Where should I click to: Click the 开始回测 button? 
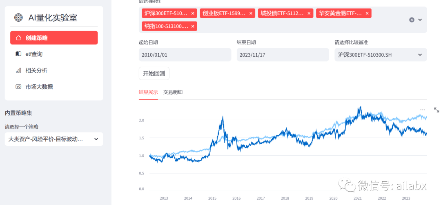click(154, 74)
